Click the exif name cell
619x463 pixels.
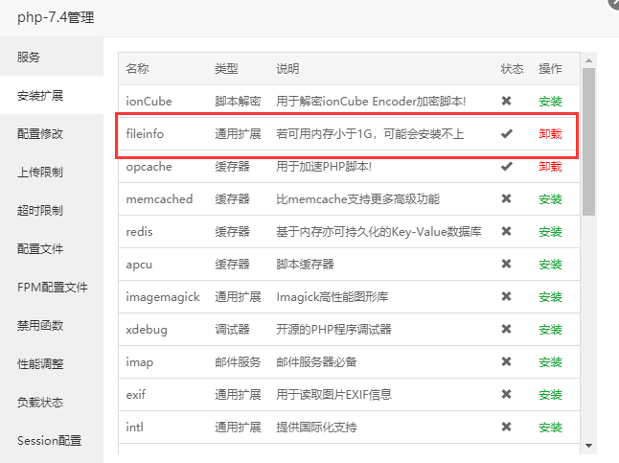tap(136, 395)
